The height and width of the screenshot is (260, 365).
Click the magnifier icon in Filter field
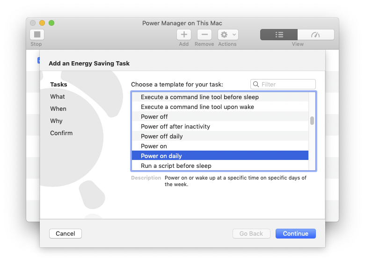coord(256,84)
